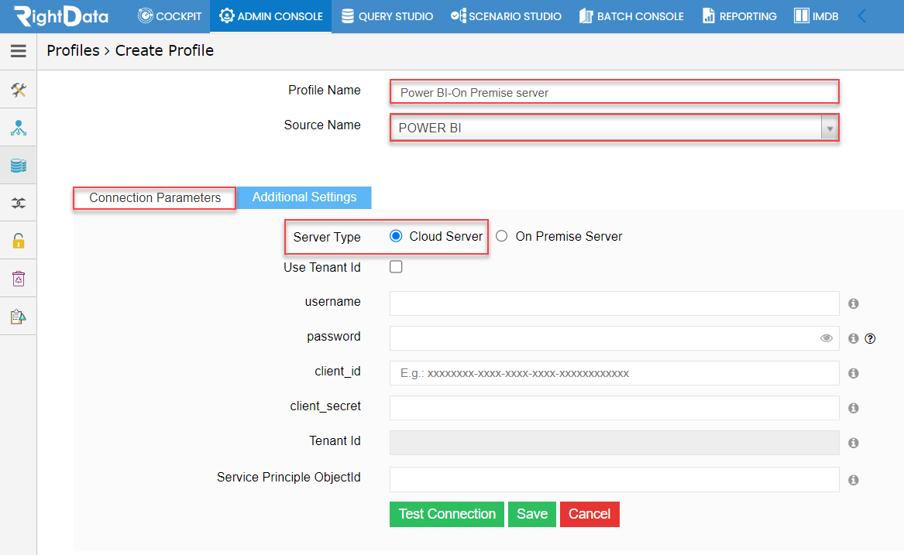Click into the client_id field
This screenshot has width=904, height=555.
tap(614, 373)
